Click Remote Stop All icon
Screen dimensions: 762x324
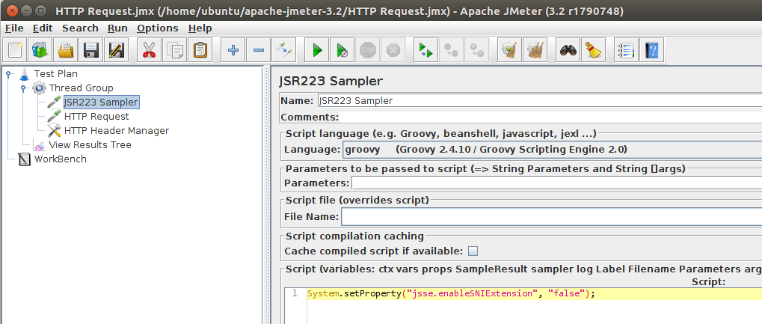coord(451,49)
